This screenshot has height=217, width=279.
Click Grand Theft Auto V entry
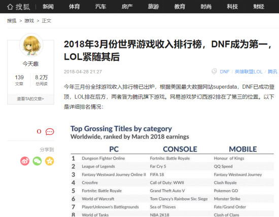tap(167, 191)
